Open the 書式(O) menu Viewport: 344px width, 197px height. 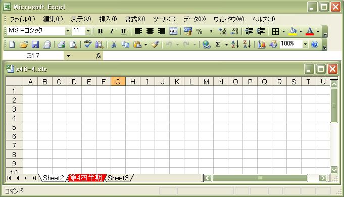[x=135, y=19]
